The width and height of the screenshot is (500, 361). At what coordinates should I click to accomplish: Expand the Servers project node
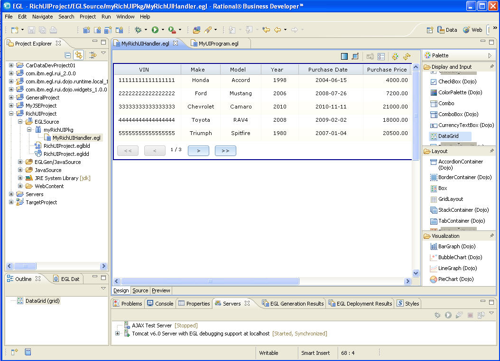pos(11,194)
